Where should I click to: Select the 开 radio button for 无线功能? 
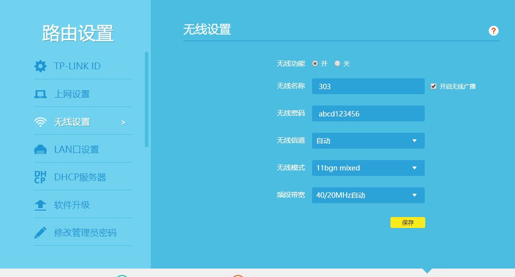pyautogui.click(x=315, y=63)
